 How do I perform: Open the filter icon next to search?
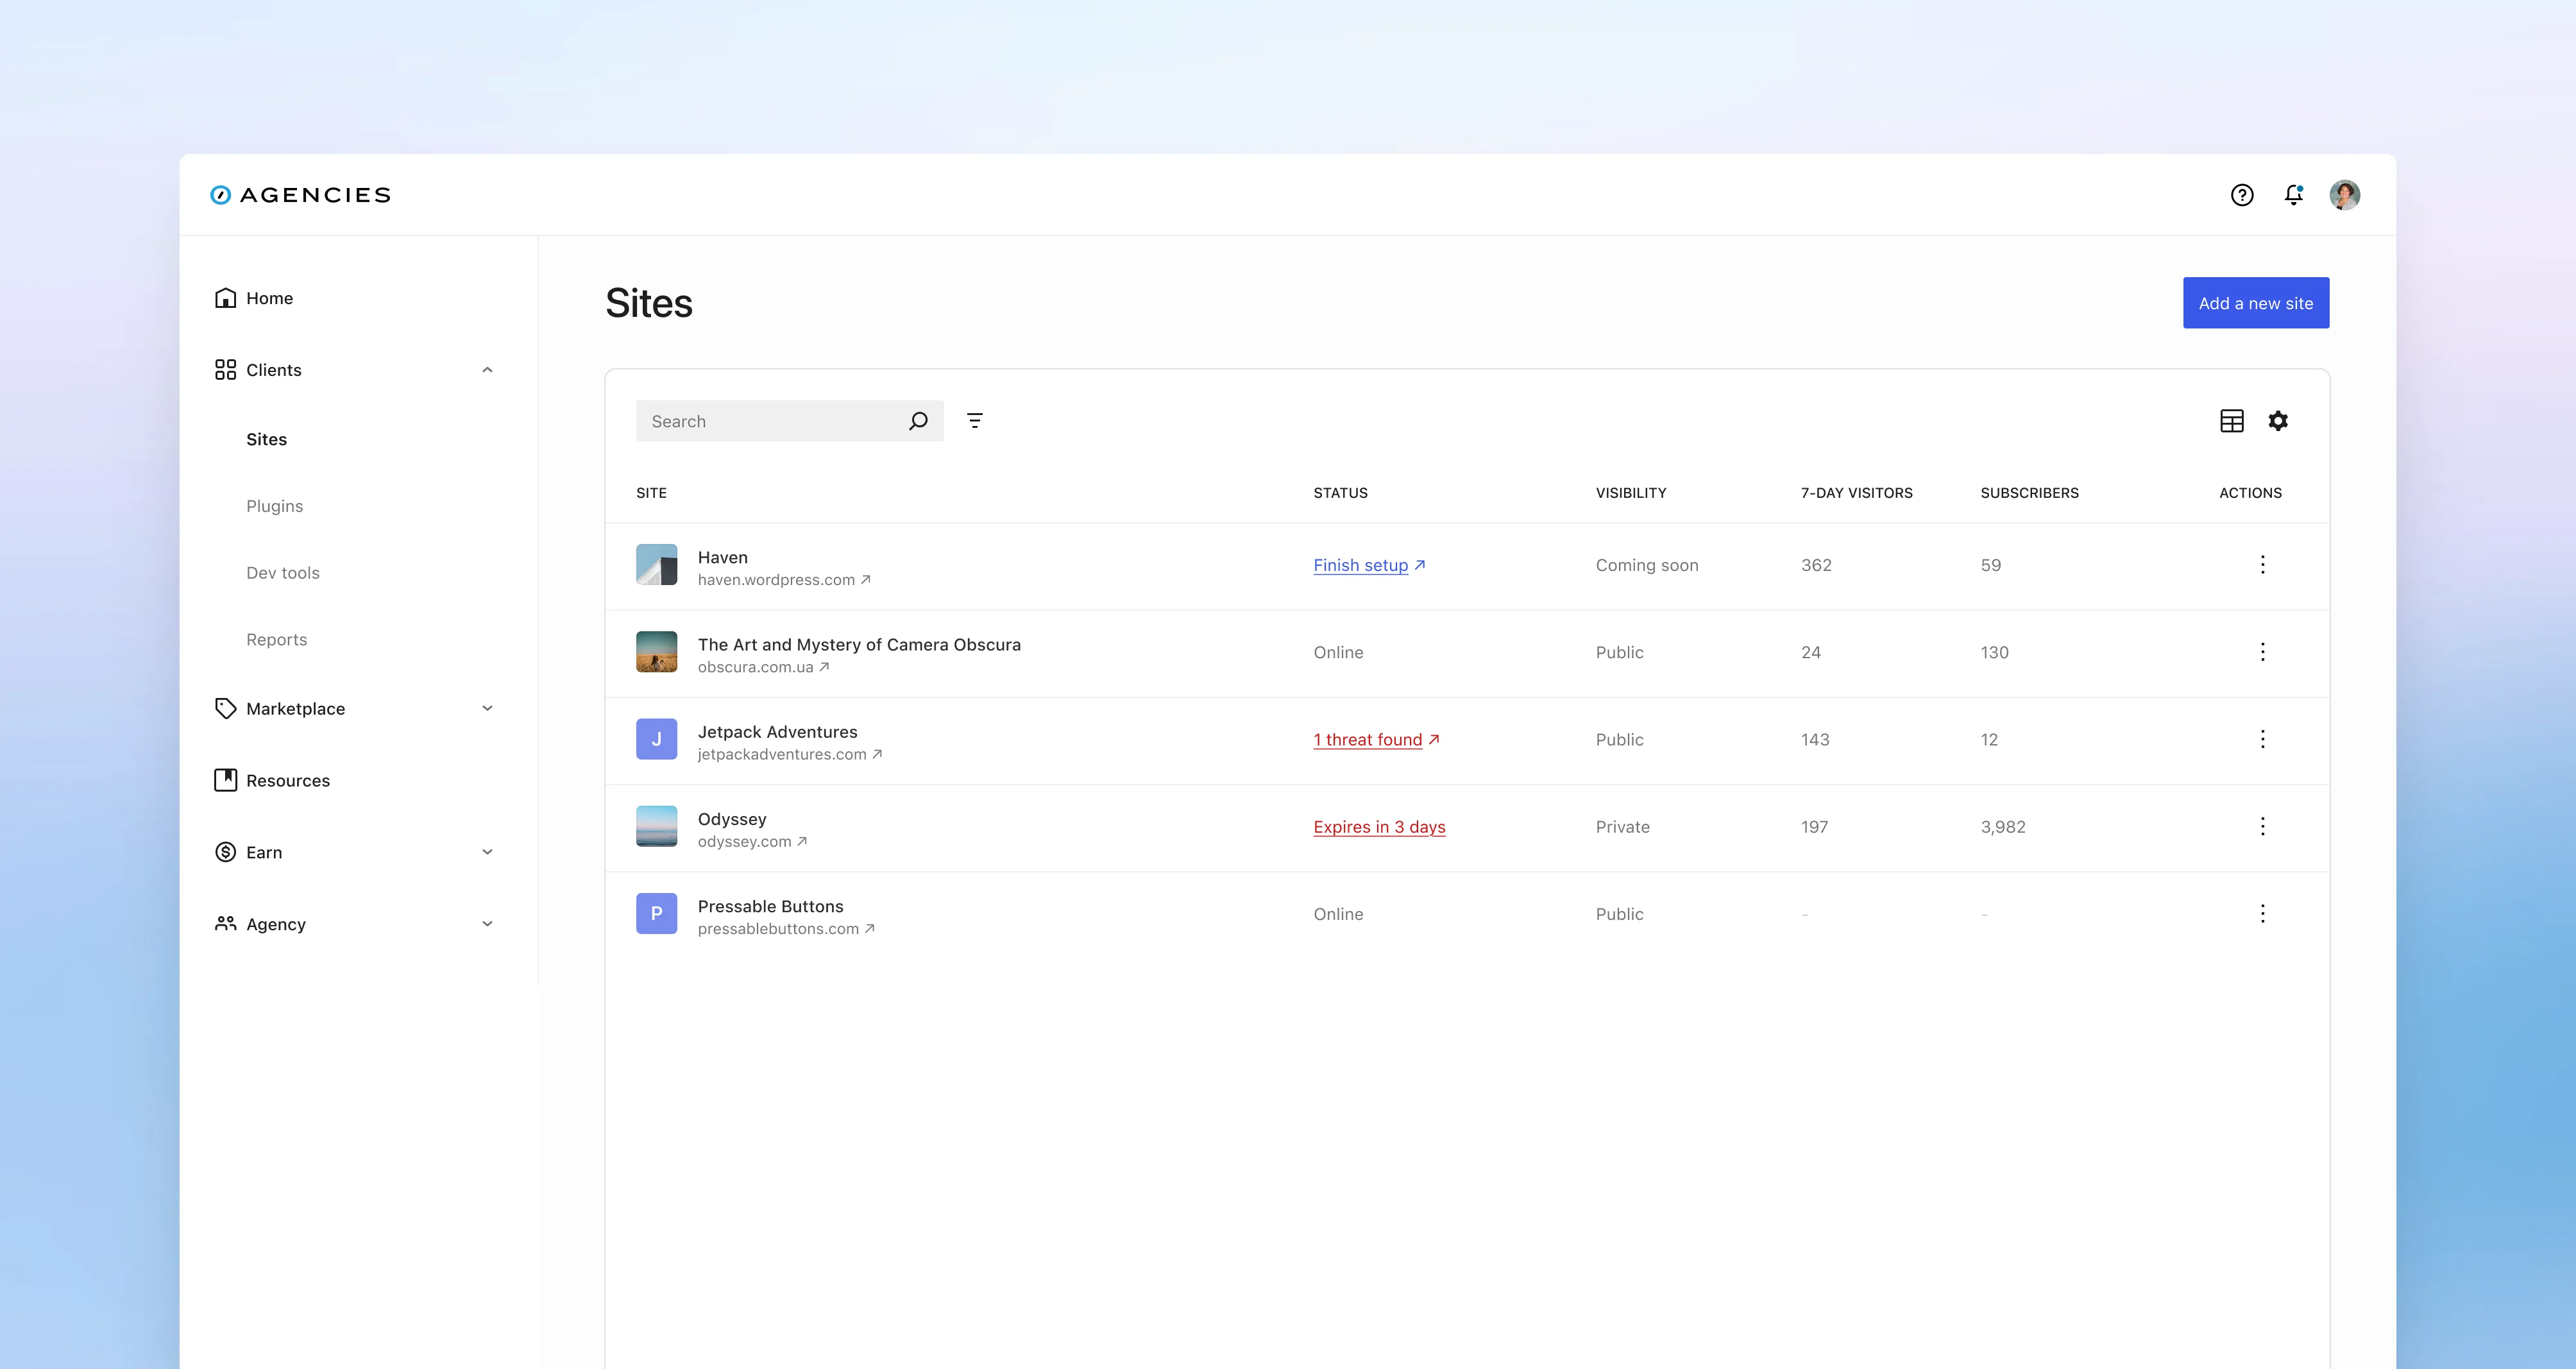[975, 420]
